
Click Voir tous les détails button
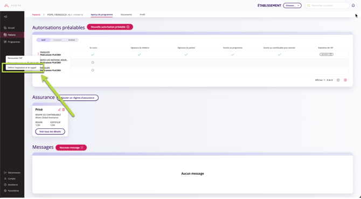tap(50, 132)
